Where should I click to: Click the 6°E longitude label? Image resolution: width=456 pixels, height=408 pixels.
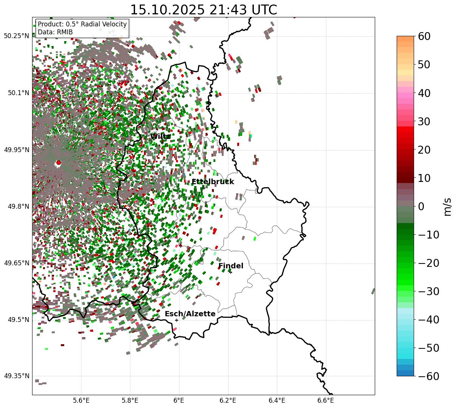179,400
